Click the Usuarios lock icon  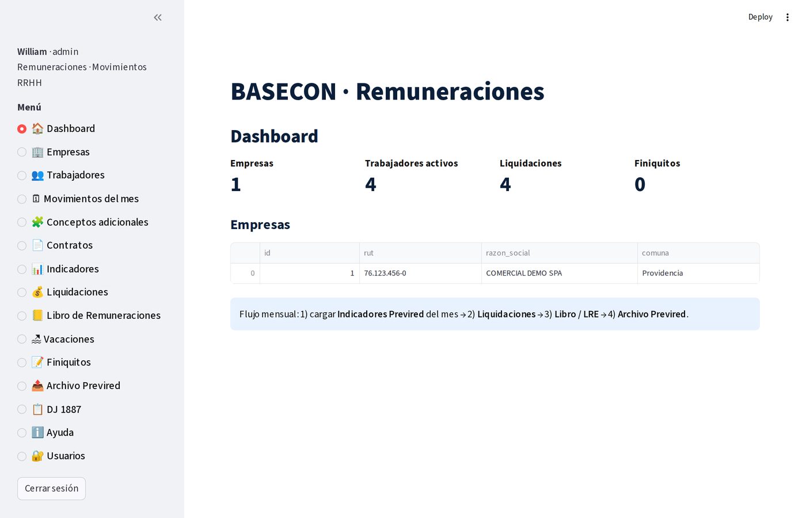coord(37,456)
